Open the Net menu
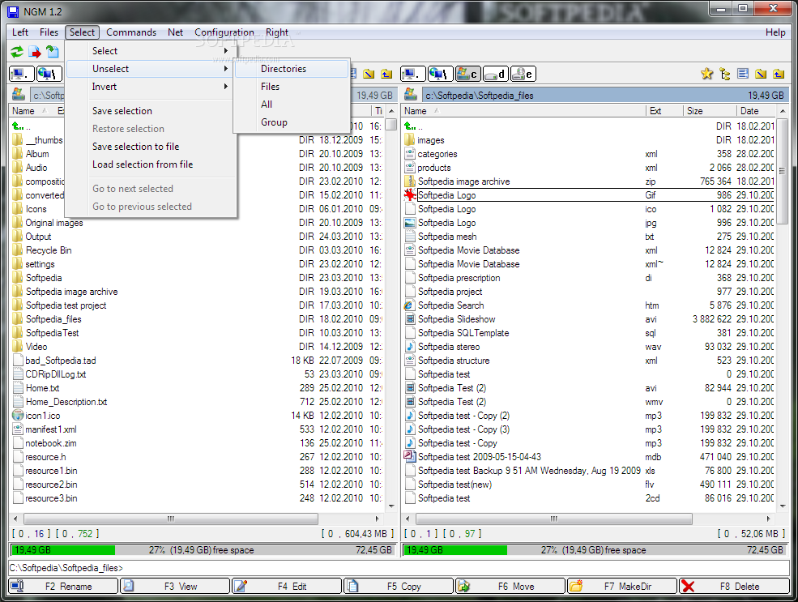 (x=176, y=32)
